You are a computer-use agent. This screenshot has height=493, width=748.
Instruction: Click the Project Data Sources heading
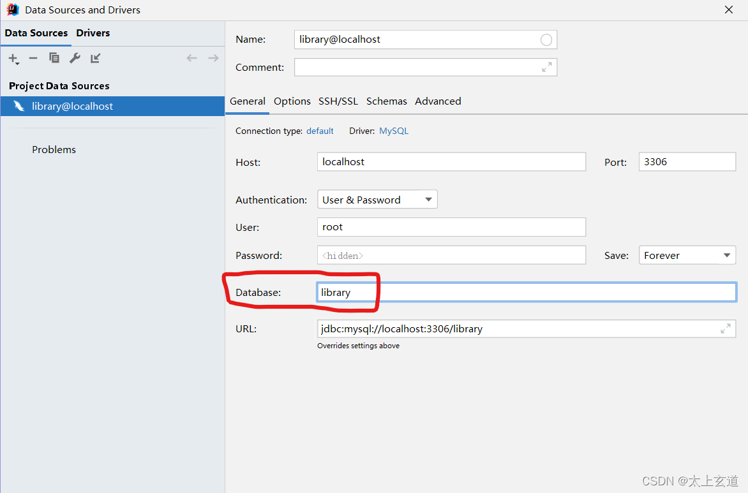(x=59, y=86)
